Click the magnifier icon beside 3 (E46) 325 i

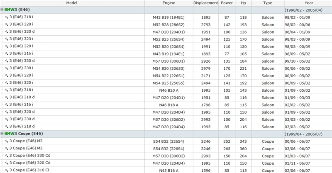click(7, 83)
